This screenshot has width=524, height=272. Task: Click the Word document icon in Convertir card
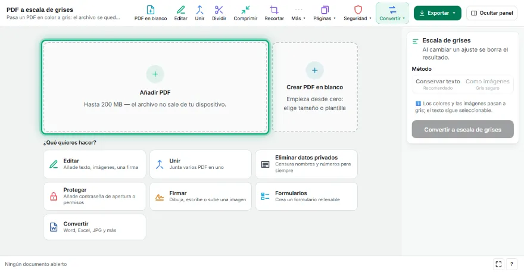(54, 227)
